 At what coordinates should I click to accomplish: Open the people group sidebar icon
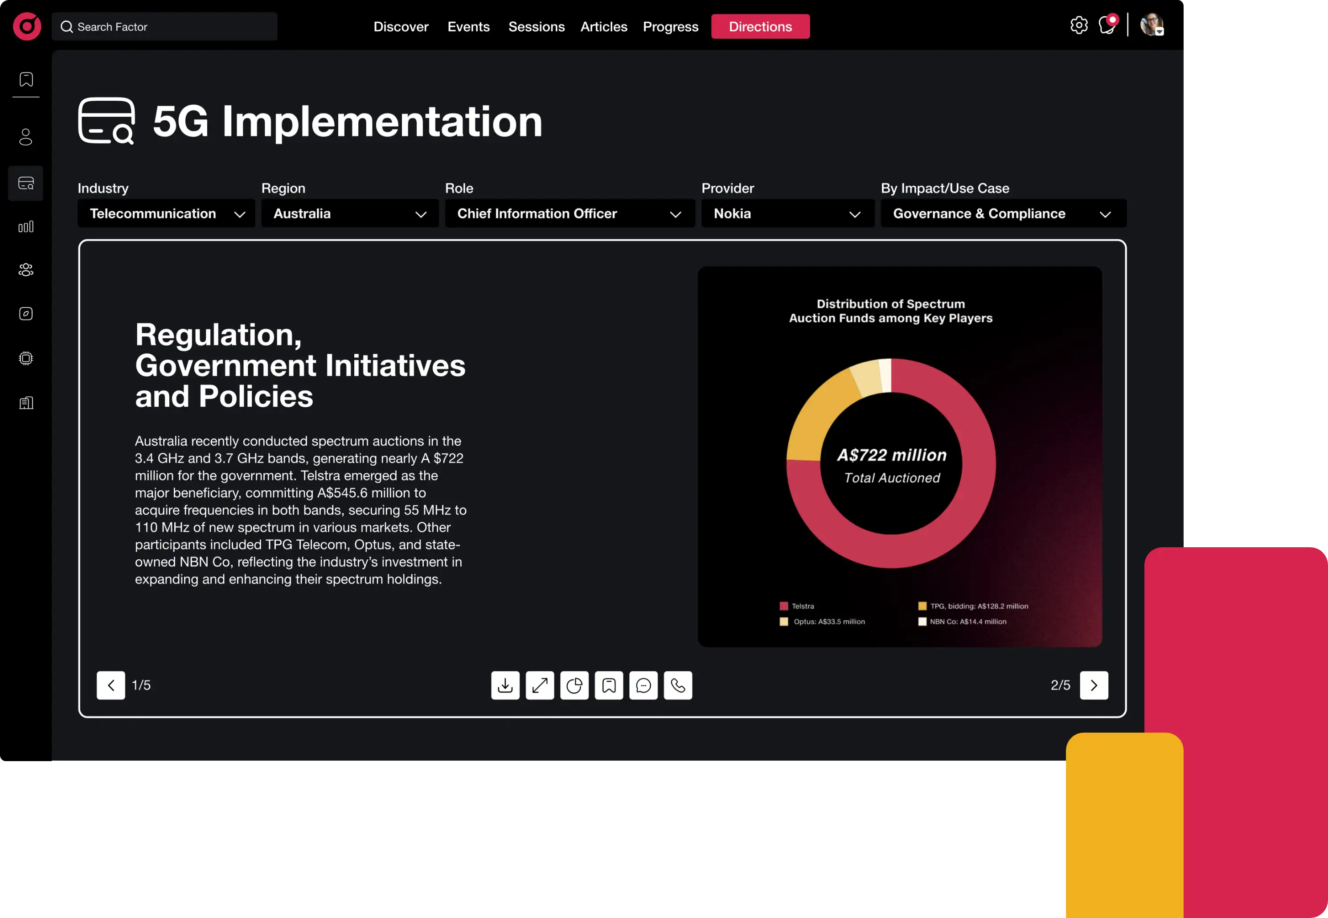click(26, 270)
